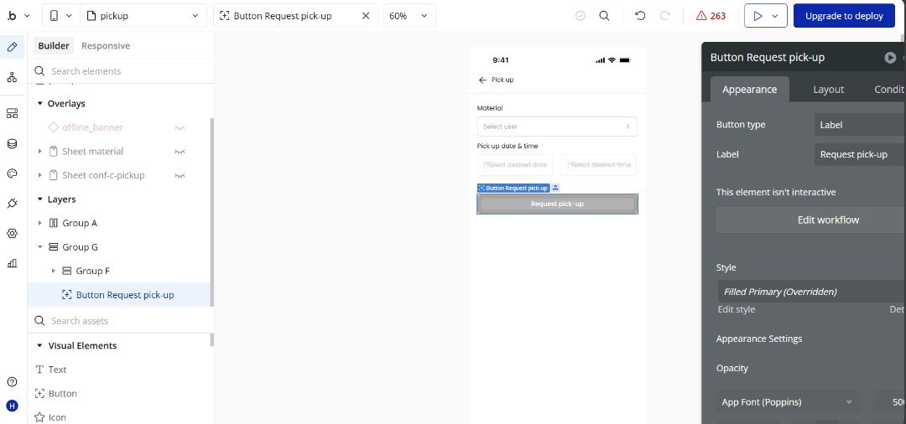Select the Design tab pencil icon

pyautogui.click(x=12, y=47)
